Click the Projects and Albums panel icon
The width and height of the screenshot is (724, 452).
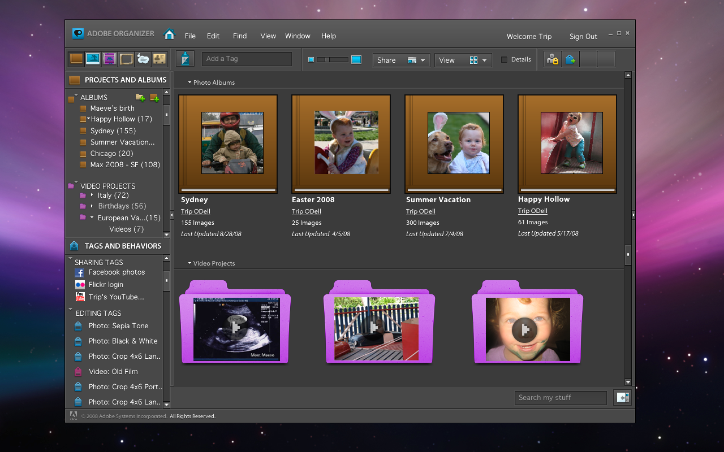pyautogui.click(x=74, y=80)
